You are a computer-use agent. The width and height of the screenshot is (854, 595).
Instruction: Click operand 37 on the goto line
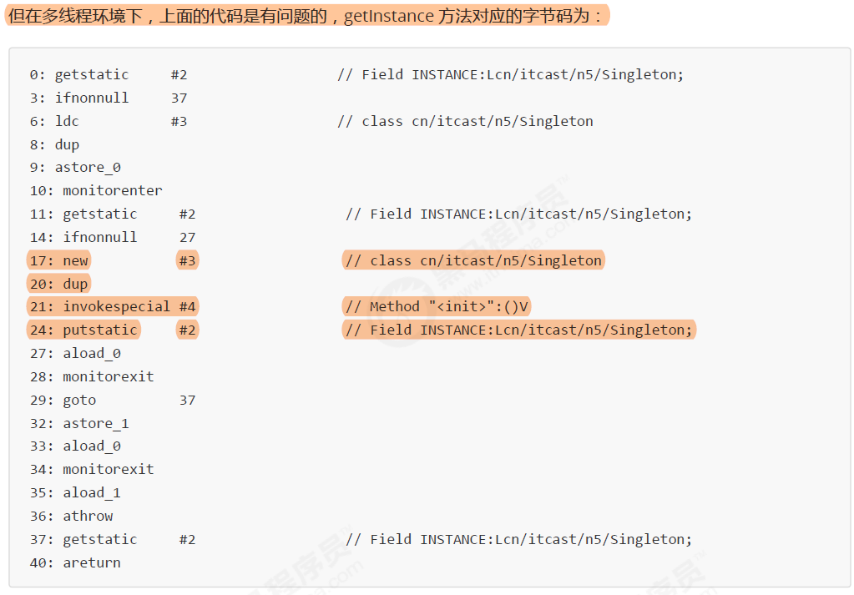187,400
